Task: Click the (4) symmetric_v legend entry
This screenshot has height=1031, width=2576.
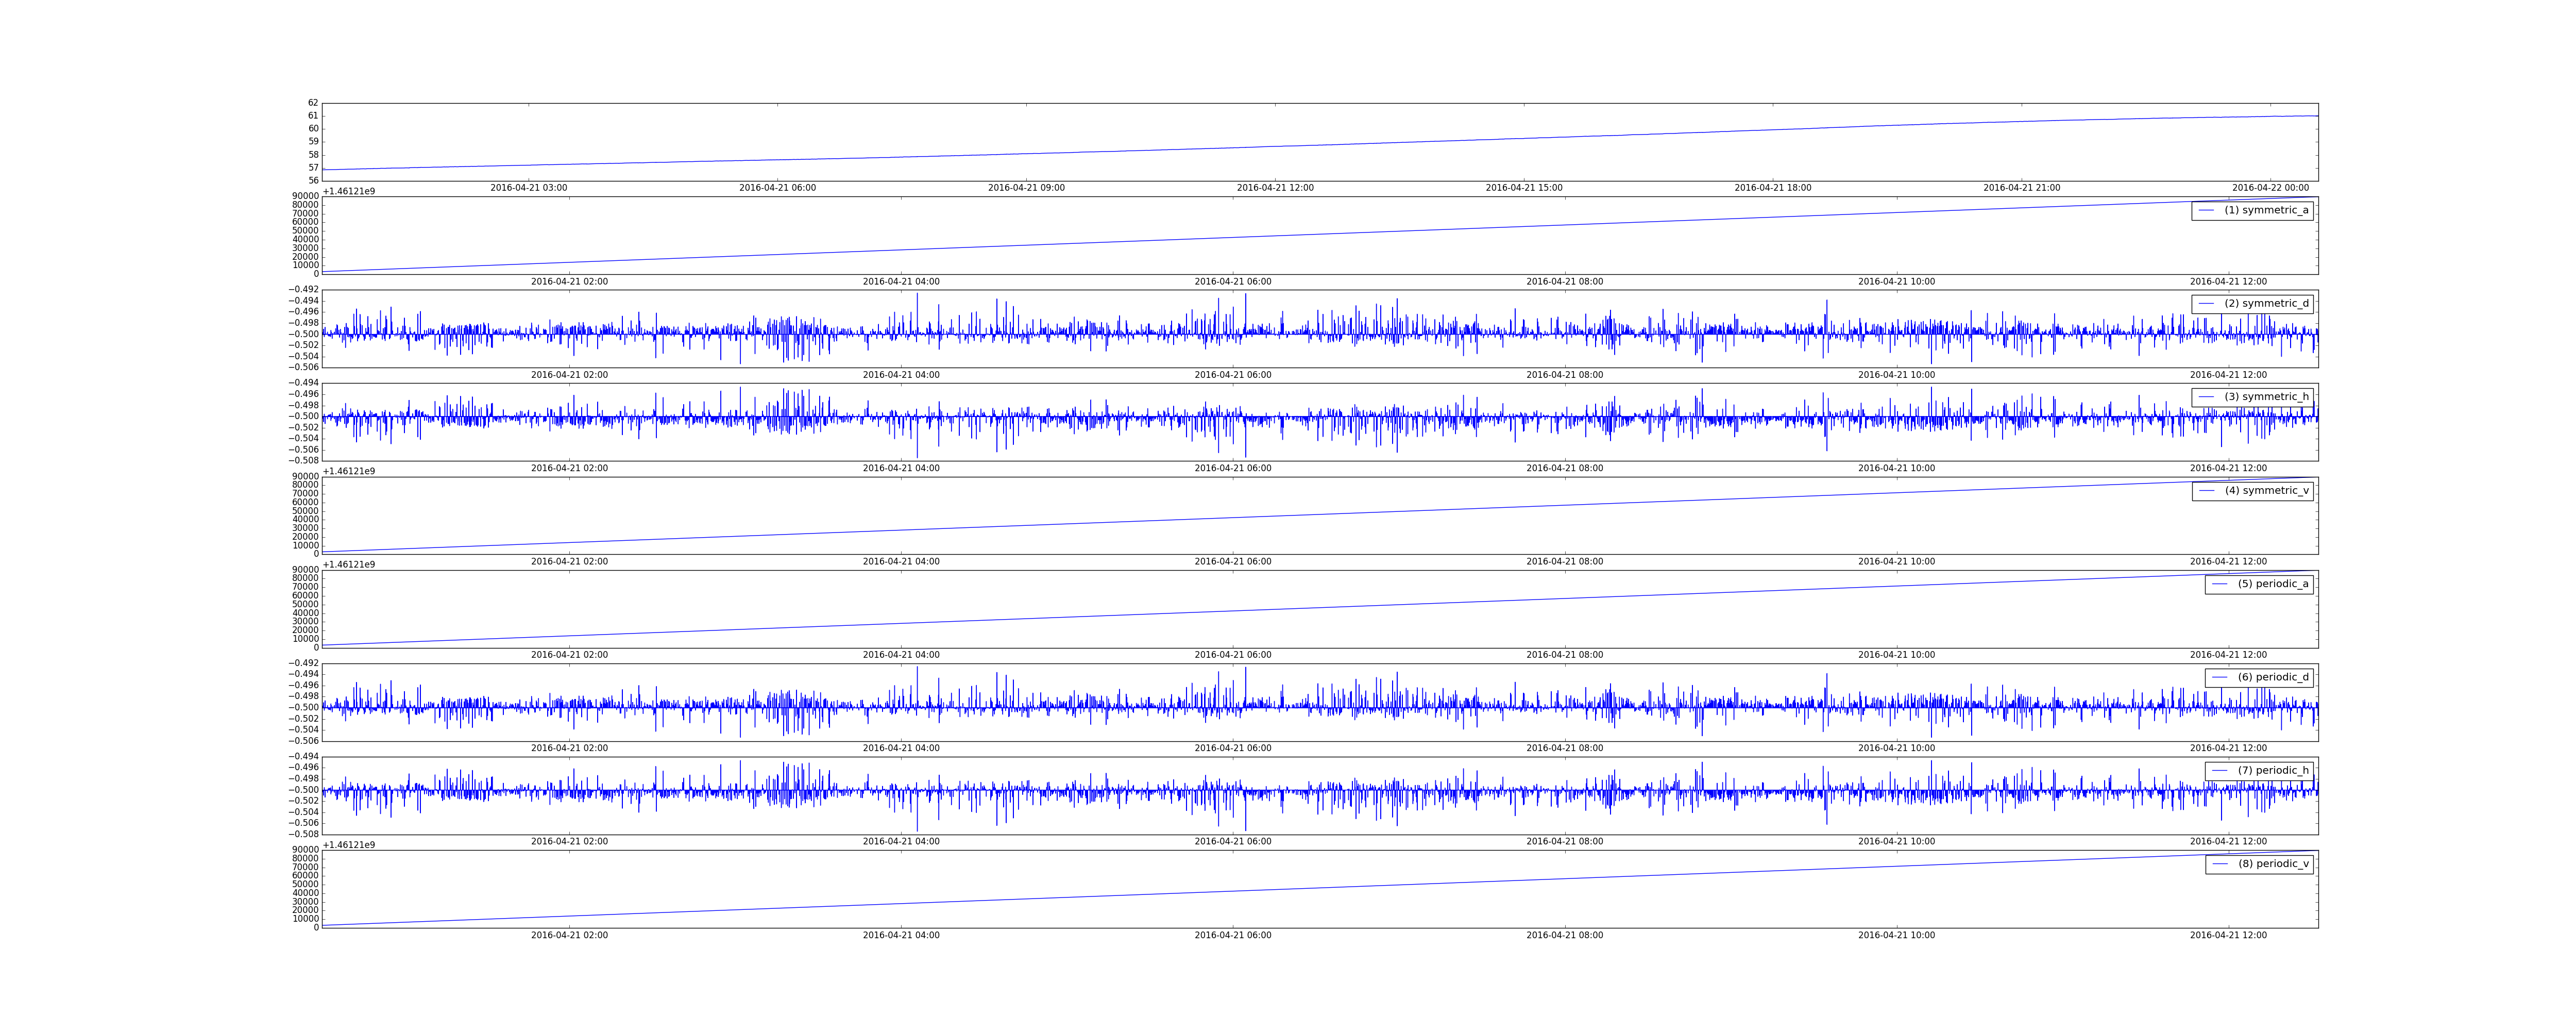Action: (2252, 490)
